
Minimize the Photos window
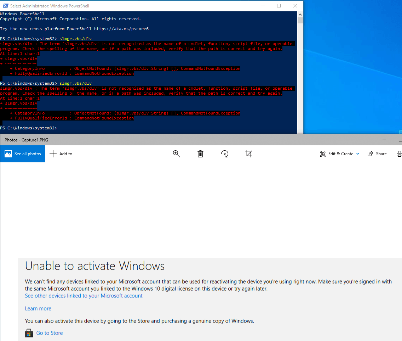pos(384,140)
